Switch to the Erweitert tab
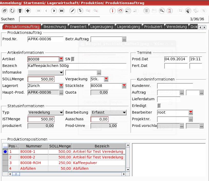Image resolution: width=209 pixels, height=181 pixels. click(78, 27)
